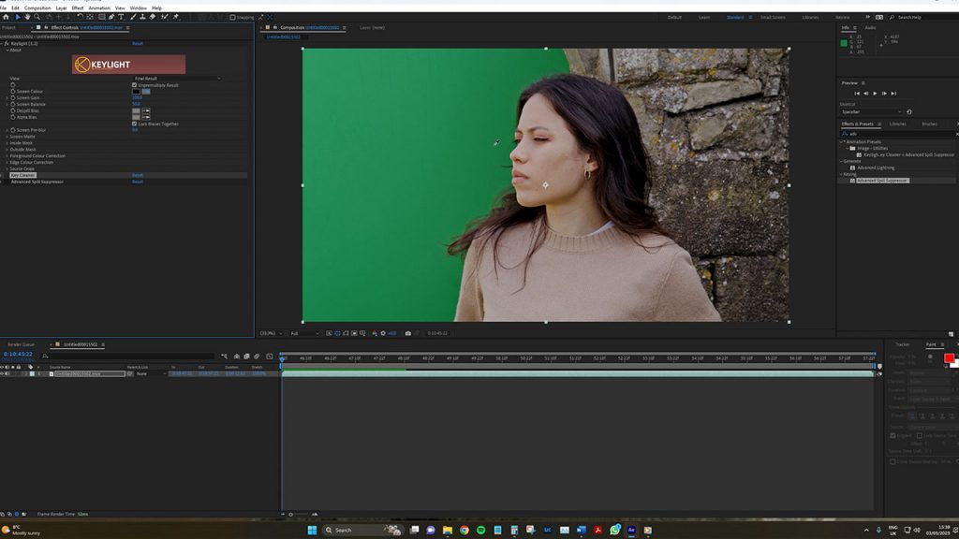Click the red Paint foreground colour swatch
The width and height of the screenshot is (959, 539).
point(949,358)
